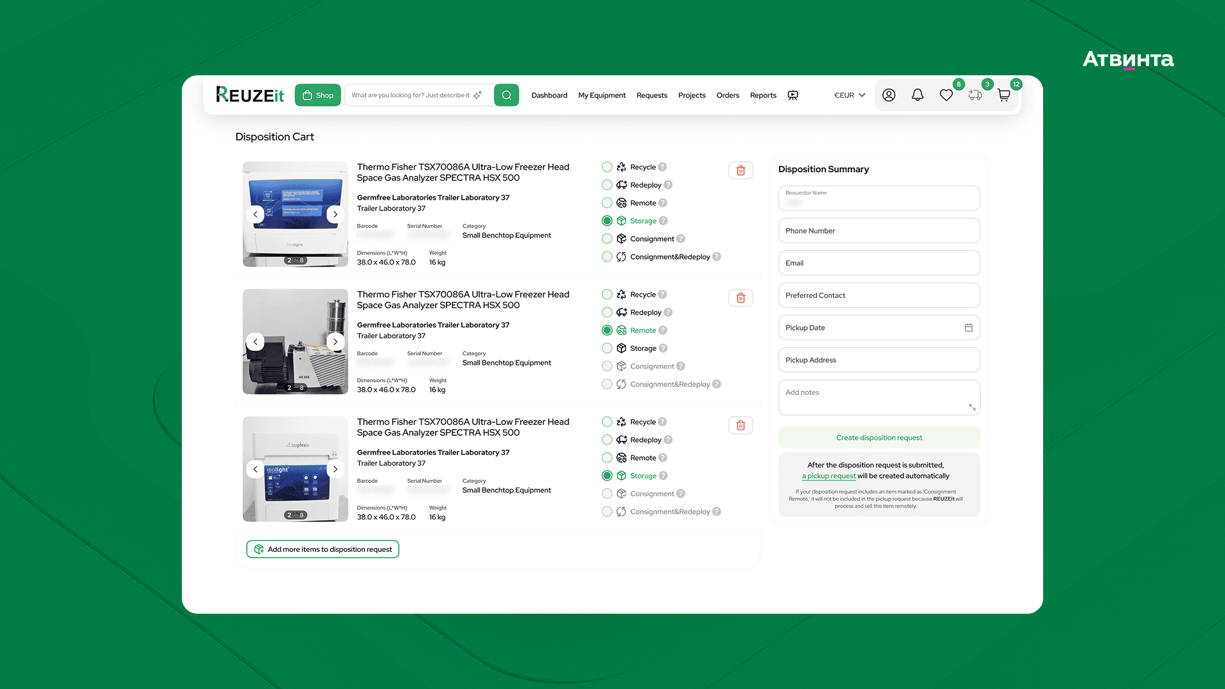Click the second item's vacuum pump thumbnail
Viewport: 1225px width, 689px height.
(295, 342)
